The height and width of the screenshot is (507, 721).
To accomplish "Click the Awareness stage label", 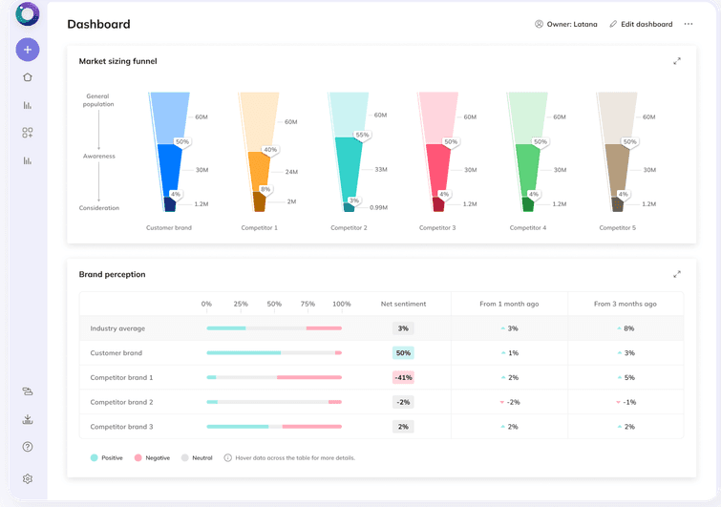I will [99, 157].
